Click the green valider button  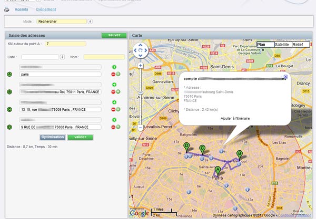pos(80,137)
